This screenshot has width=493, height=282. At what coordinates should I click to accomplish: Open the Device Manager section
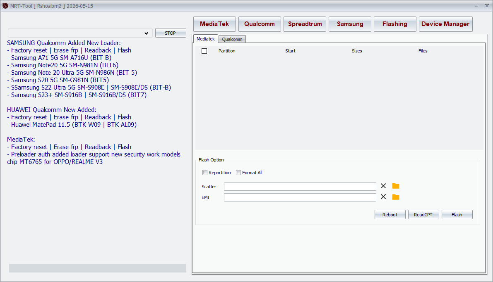(445, 24)
